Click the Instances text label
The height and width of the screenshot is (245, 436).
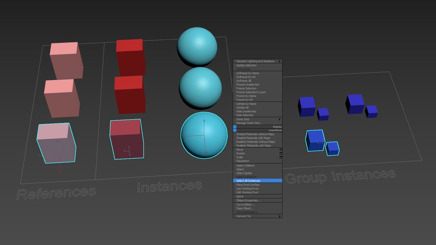[x=169, y=186]
